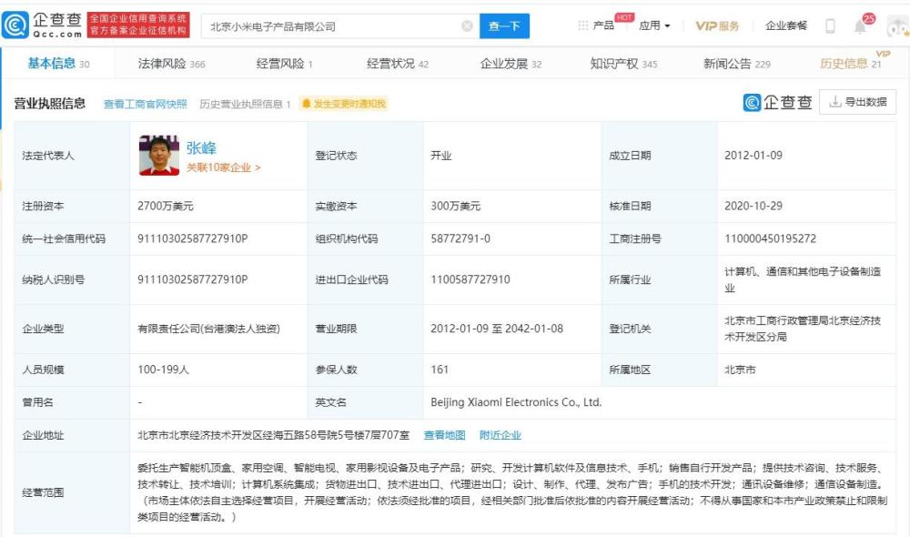Viewport: 910px width, 537px height.
Task: Click the search field with 北京小米电子产品有限公司
Action: pos(340,26)
